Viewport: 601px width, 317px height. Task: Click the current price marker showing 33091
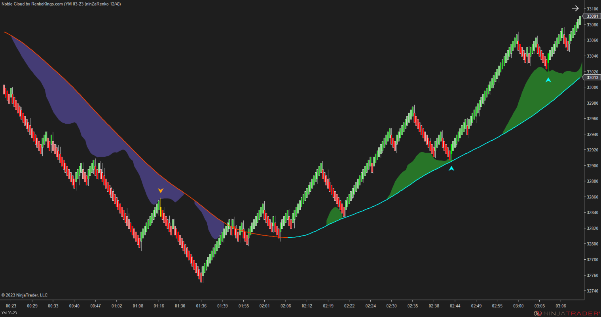tap(592, 16)
